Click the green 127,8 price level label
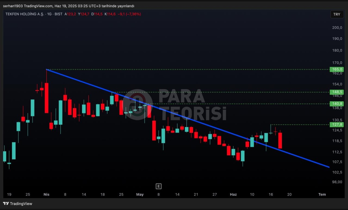This screenshot has height=210, width=348. (x=337, y=124)
